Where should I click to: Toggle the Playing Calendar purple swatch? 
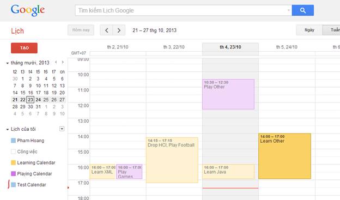click(x=13, y=174)
